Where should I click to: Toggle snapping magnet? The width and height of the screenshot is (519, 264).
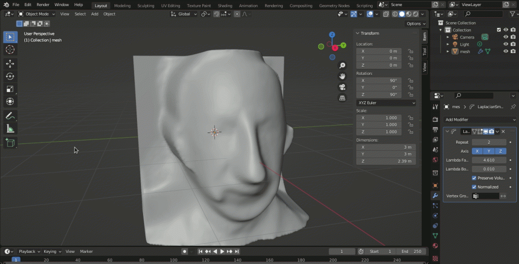pyautogui.click(x=216, y=14)
